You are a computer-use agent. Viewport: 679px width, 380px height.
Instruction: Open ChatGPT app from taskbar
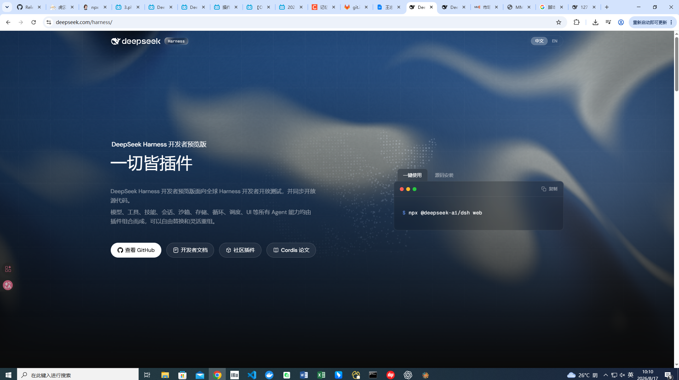click(408, 375)
